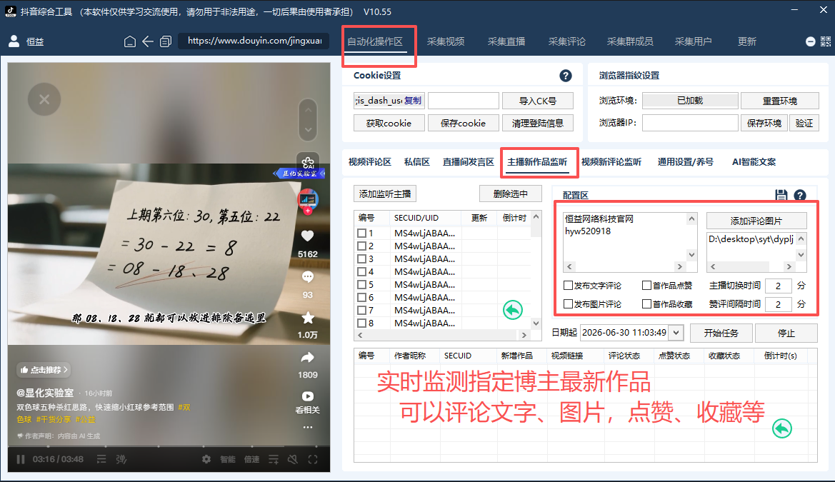Viewport: 835px width, 482px height.
Task: Click the streamer list horizontal scrollbar
Action: [x=442, y=335]
